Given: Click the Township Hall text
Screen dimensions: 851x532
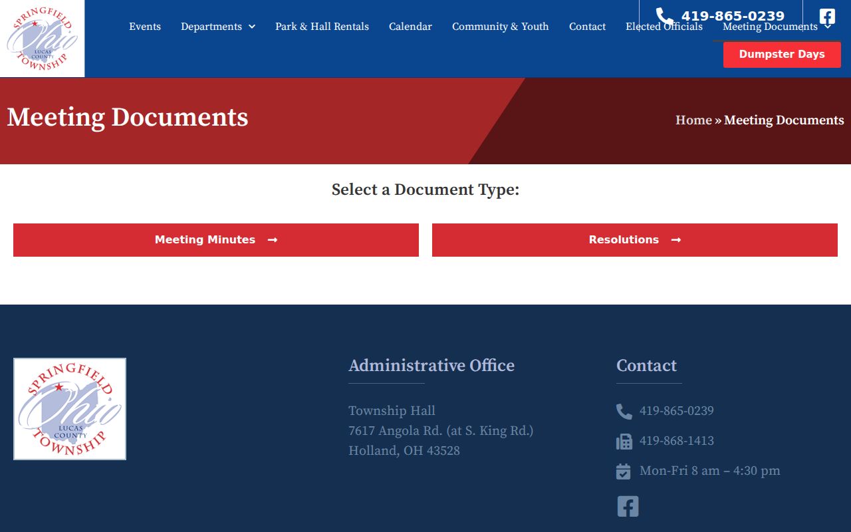Looking at the screenshot, I should point(392,411).
